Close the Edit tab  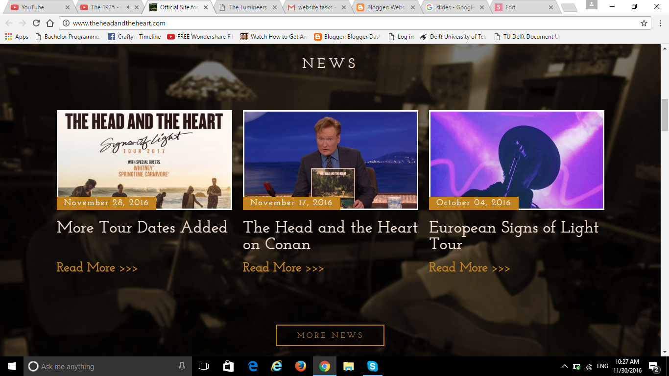click(551, 7)
